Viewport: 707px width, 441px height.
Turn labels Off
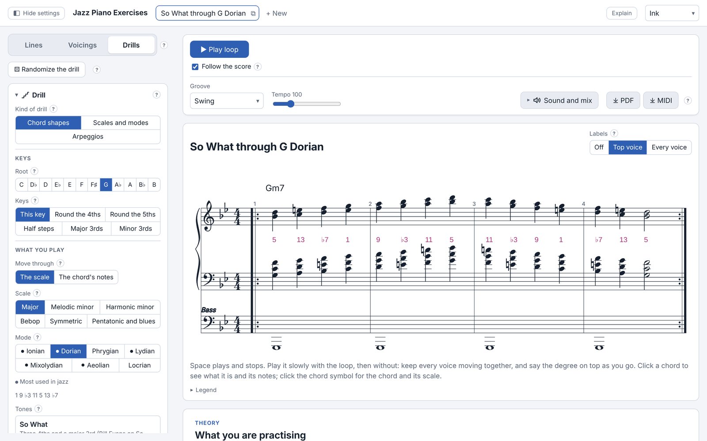[x=599, y=147]
